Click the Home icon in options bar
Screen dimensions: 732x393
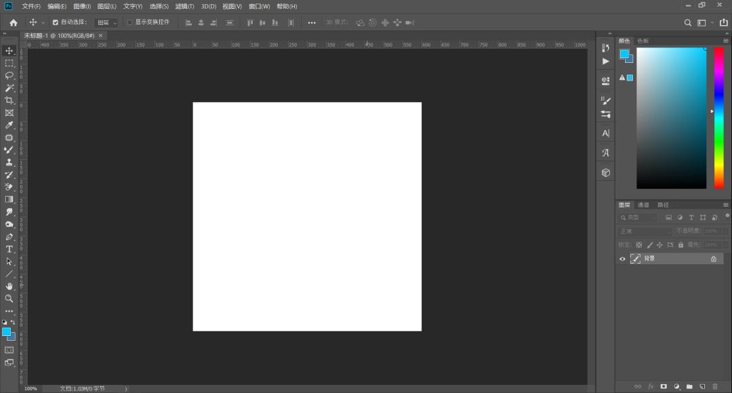coord(13,22)
